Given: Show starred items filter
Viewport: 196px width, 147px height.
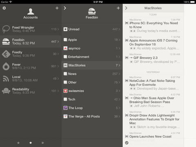Looking at the screenshot, I should pyautogui.click(x=18, y=143).
